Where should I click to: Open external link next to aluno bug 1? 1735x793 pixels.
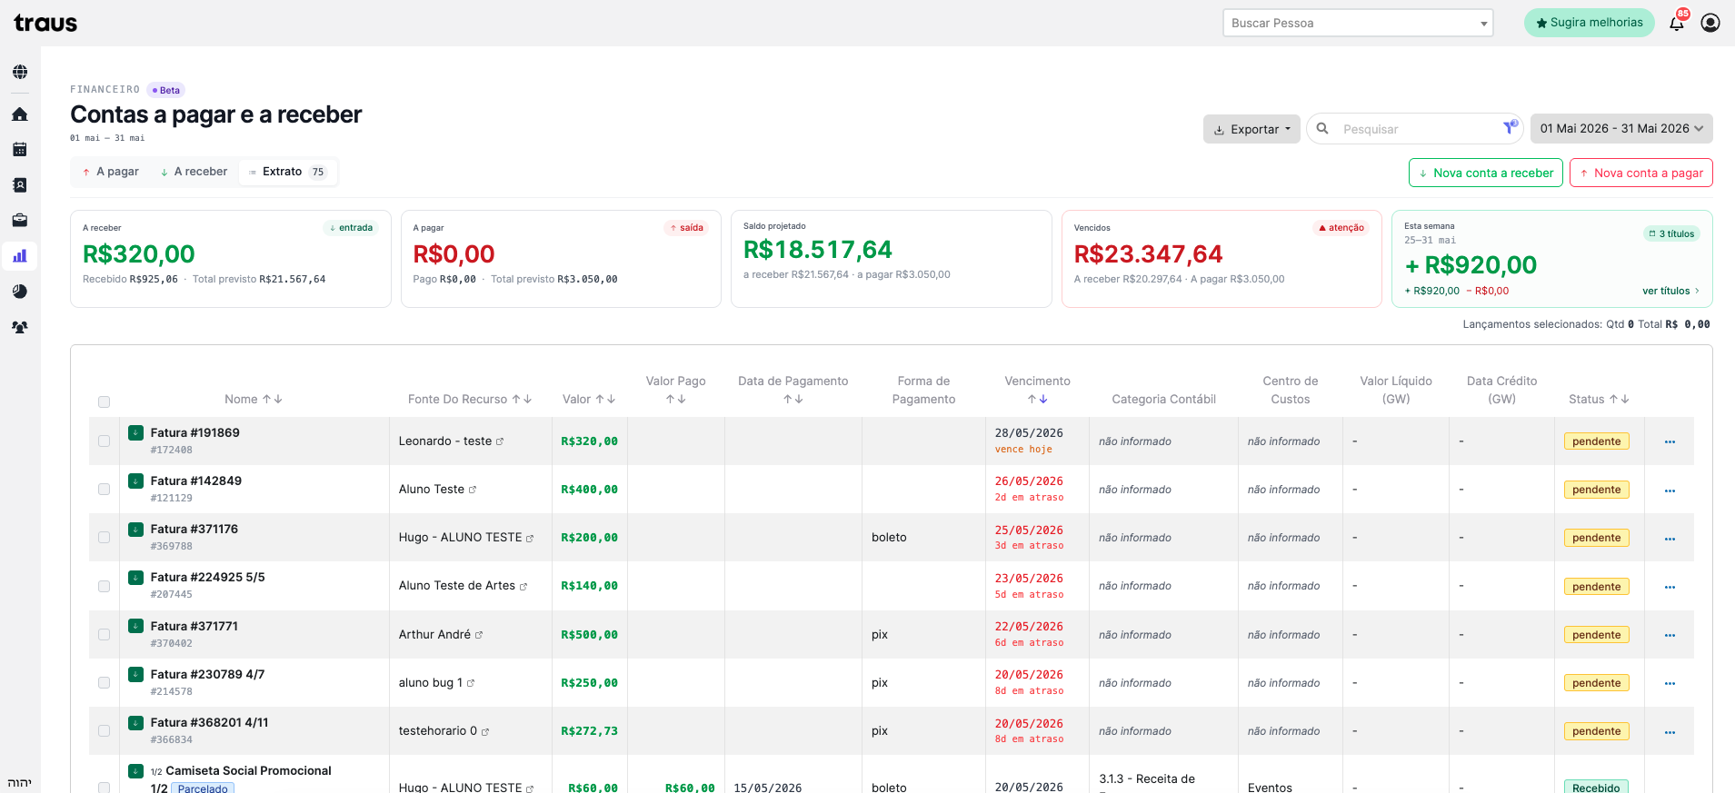[471, 683]
